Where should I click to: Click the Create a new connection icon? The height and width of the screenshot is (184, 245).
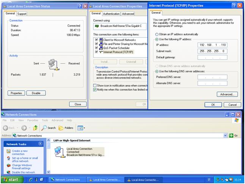9,151
